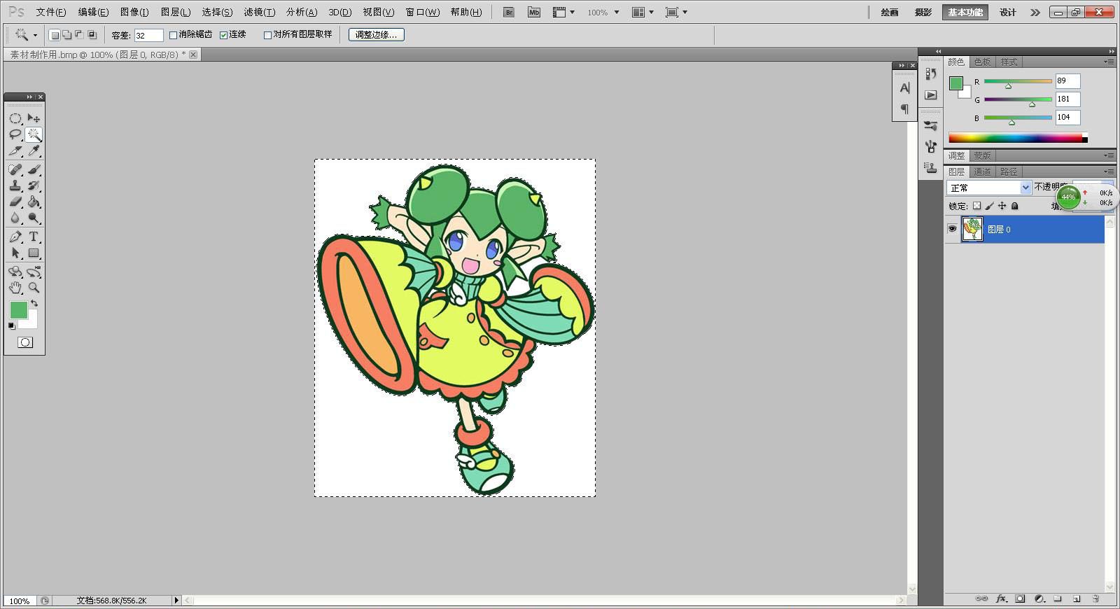The width and height of the screenshot is (1120, 609).
Task: Open the Layers panel options menu
Action: pos(1109,171)
